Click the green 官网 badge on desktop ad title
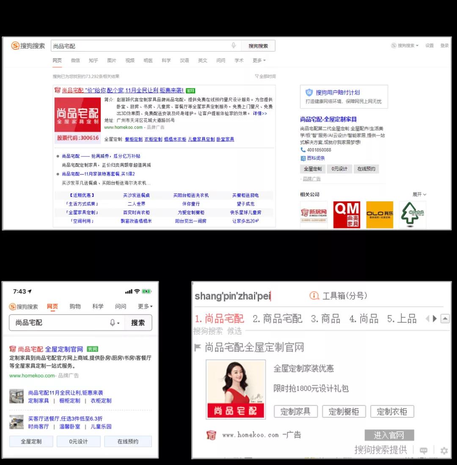Viewport: 457px width, 465px height. (x=190, y=91)
